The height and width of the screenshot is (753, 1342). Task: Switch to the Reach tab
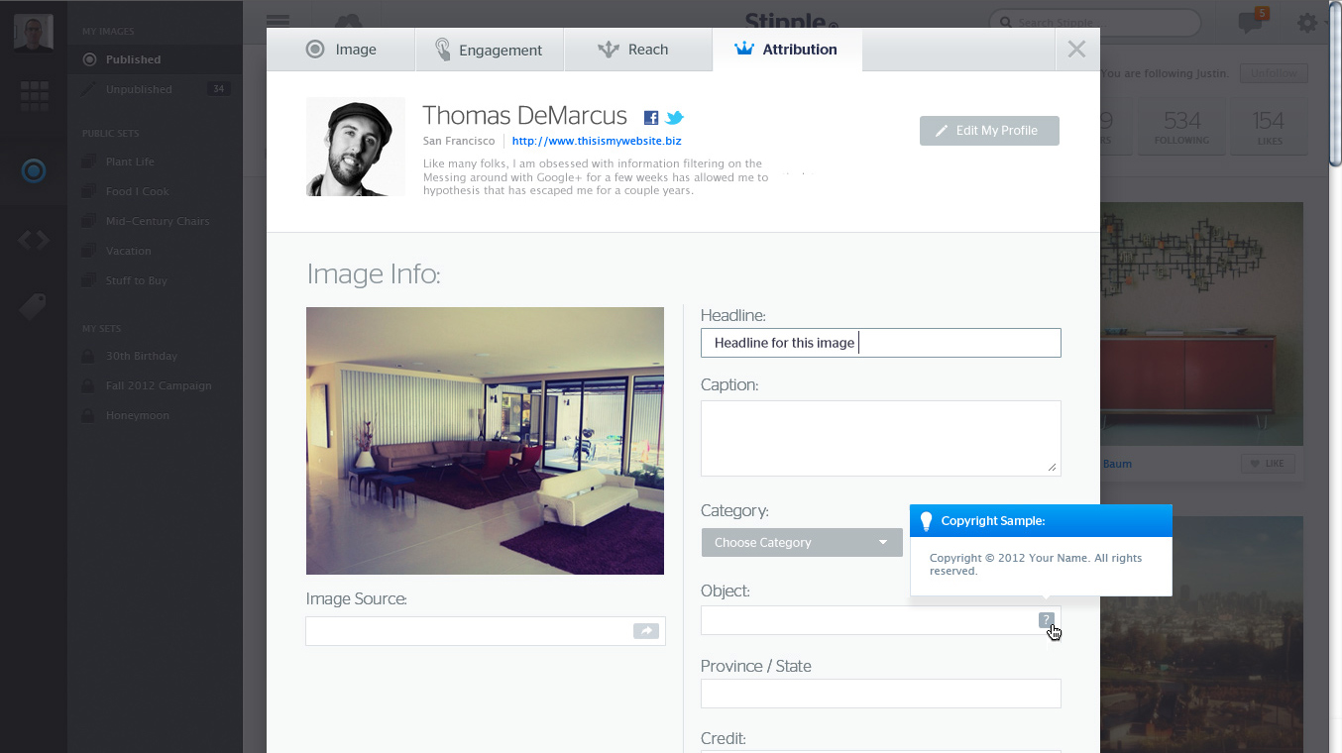(x=637, y=50)
